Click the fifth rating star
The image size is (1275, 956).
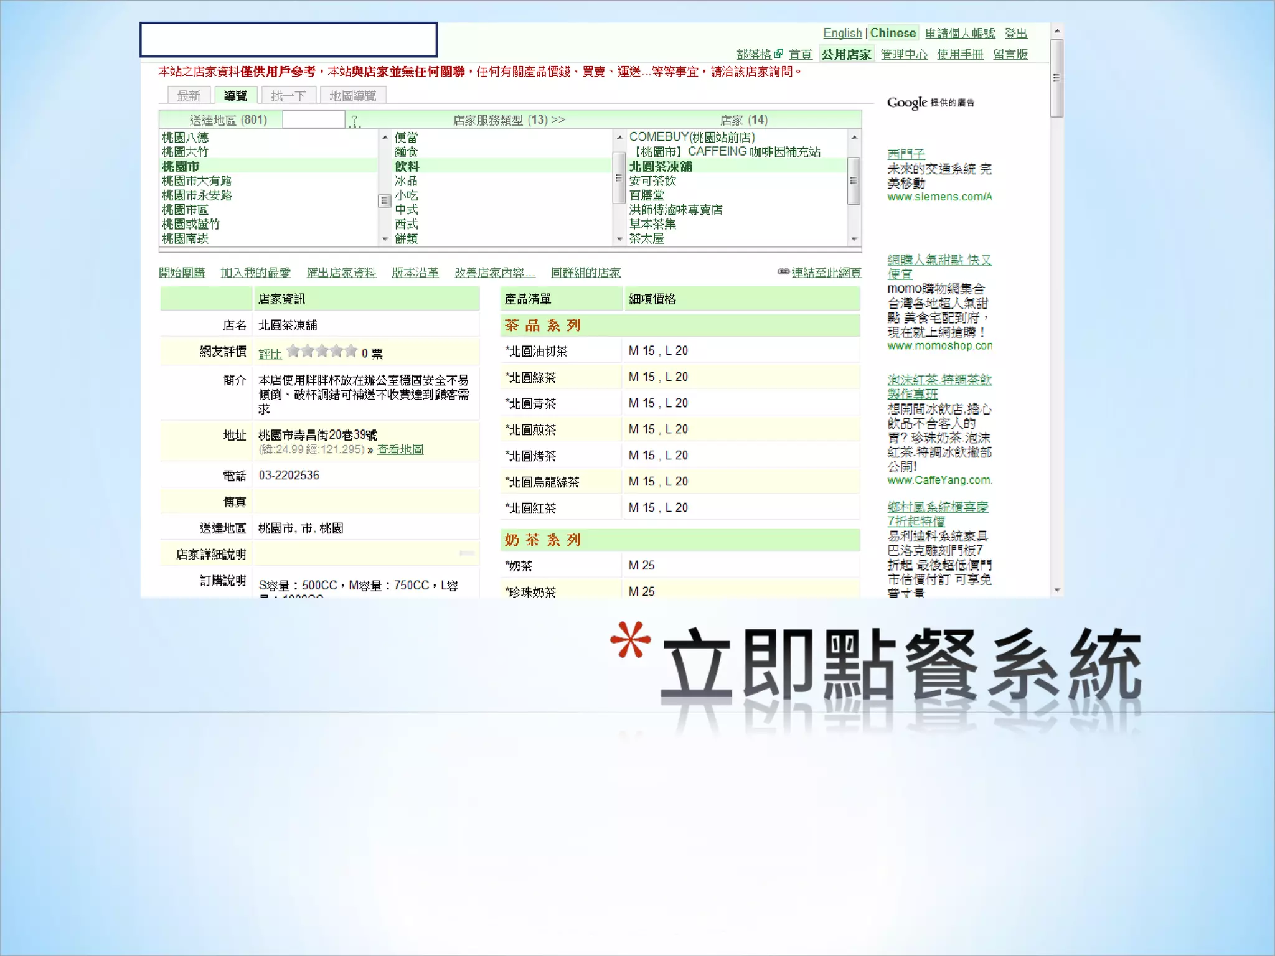(x=351, y=351)
